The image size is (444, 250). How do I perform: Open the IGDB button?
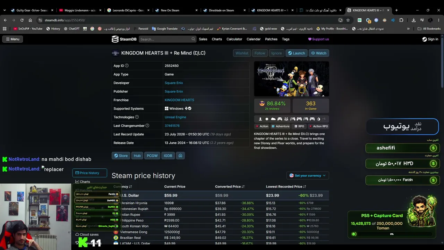tap(168, 156)
